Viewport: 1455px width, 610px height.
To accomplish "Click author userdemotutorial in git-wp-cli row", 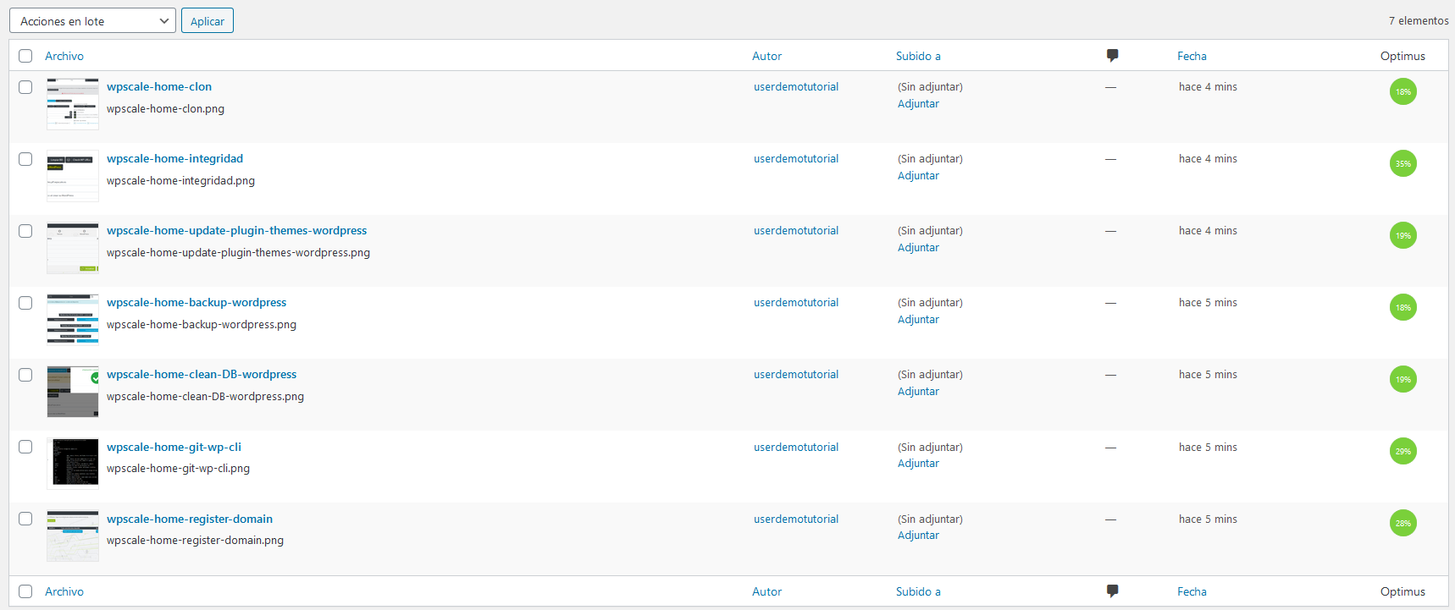I will tap(796, 447).
